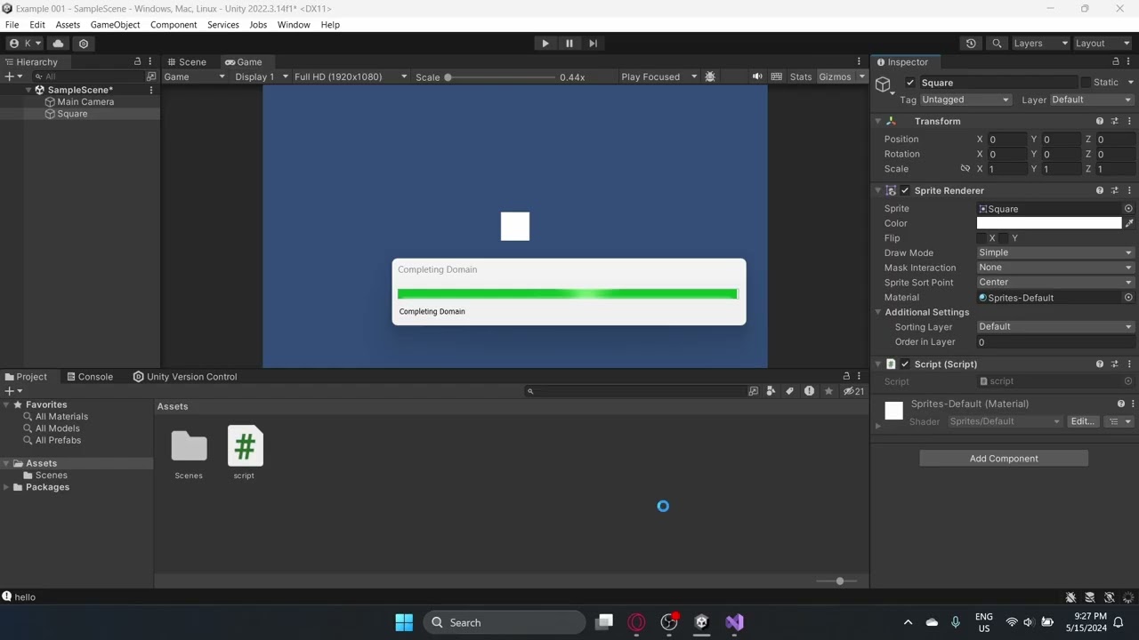1139x640 pixels.
Task: Open the Play Focused dropdown
Action: pos(658,76)
